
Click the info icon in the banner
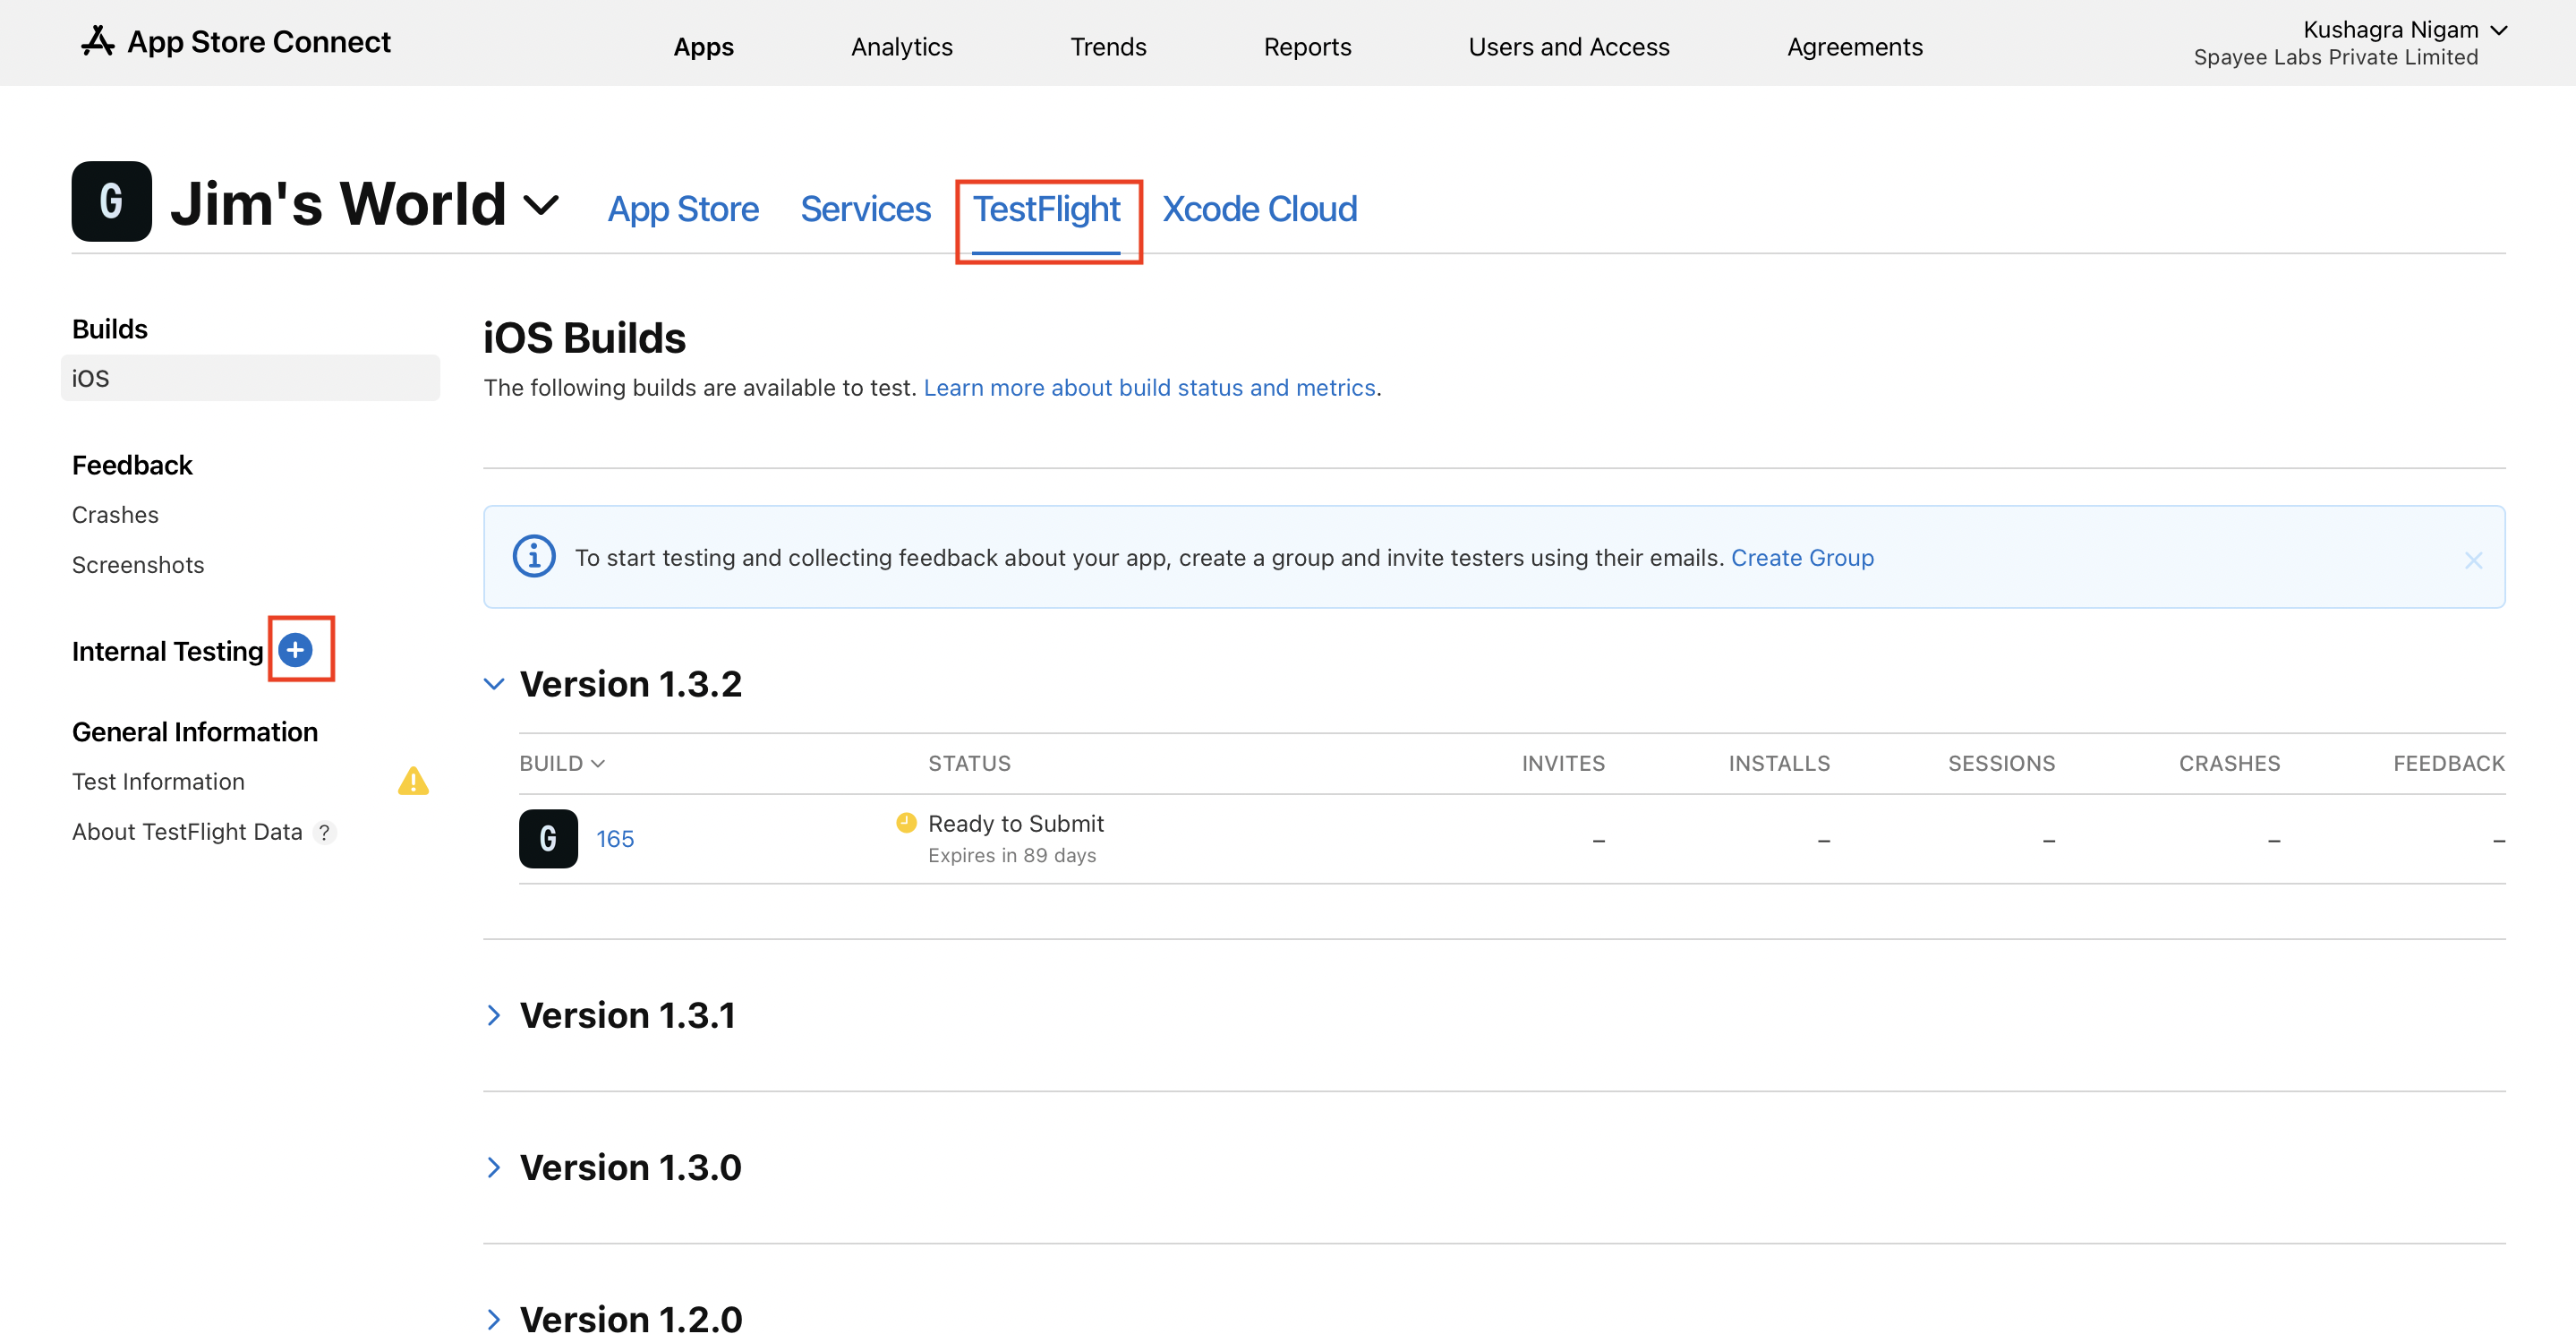(534, 556)
